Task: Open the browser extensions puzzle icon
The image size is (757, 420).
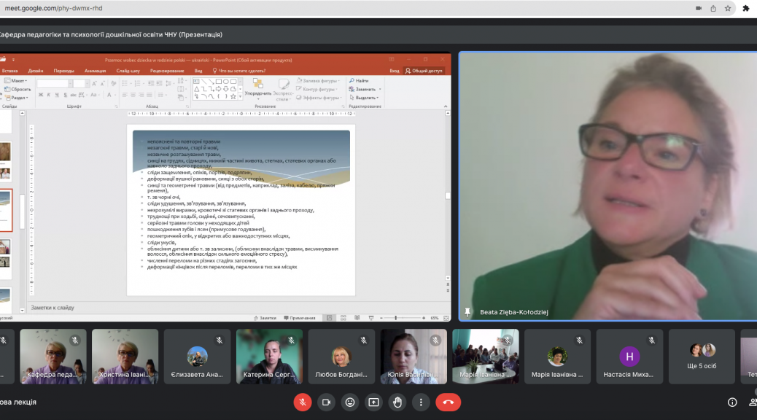Action: [x=746, y=8]
